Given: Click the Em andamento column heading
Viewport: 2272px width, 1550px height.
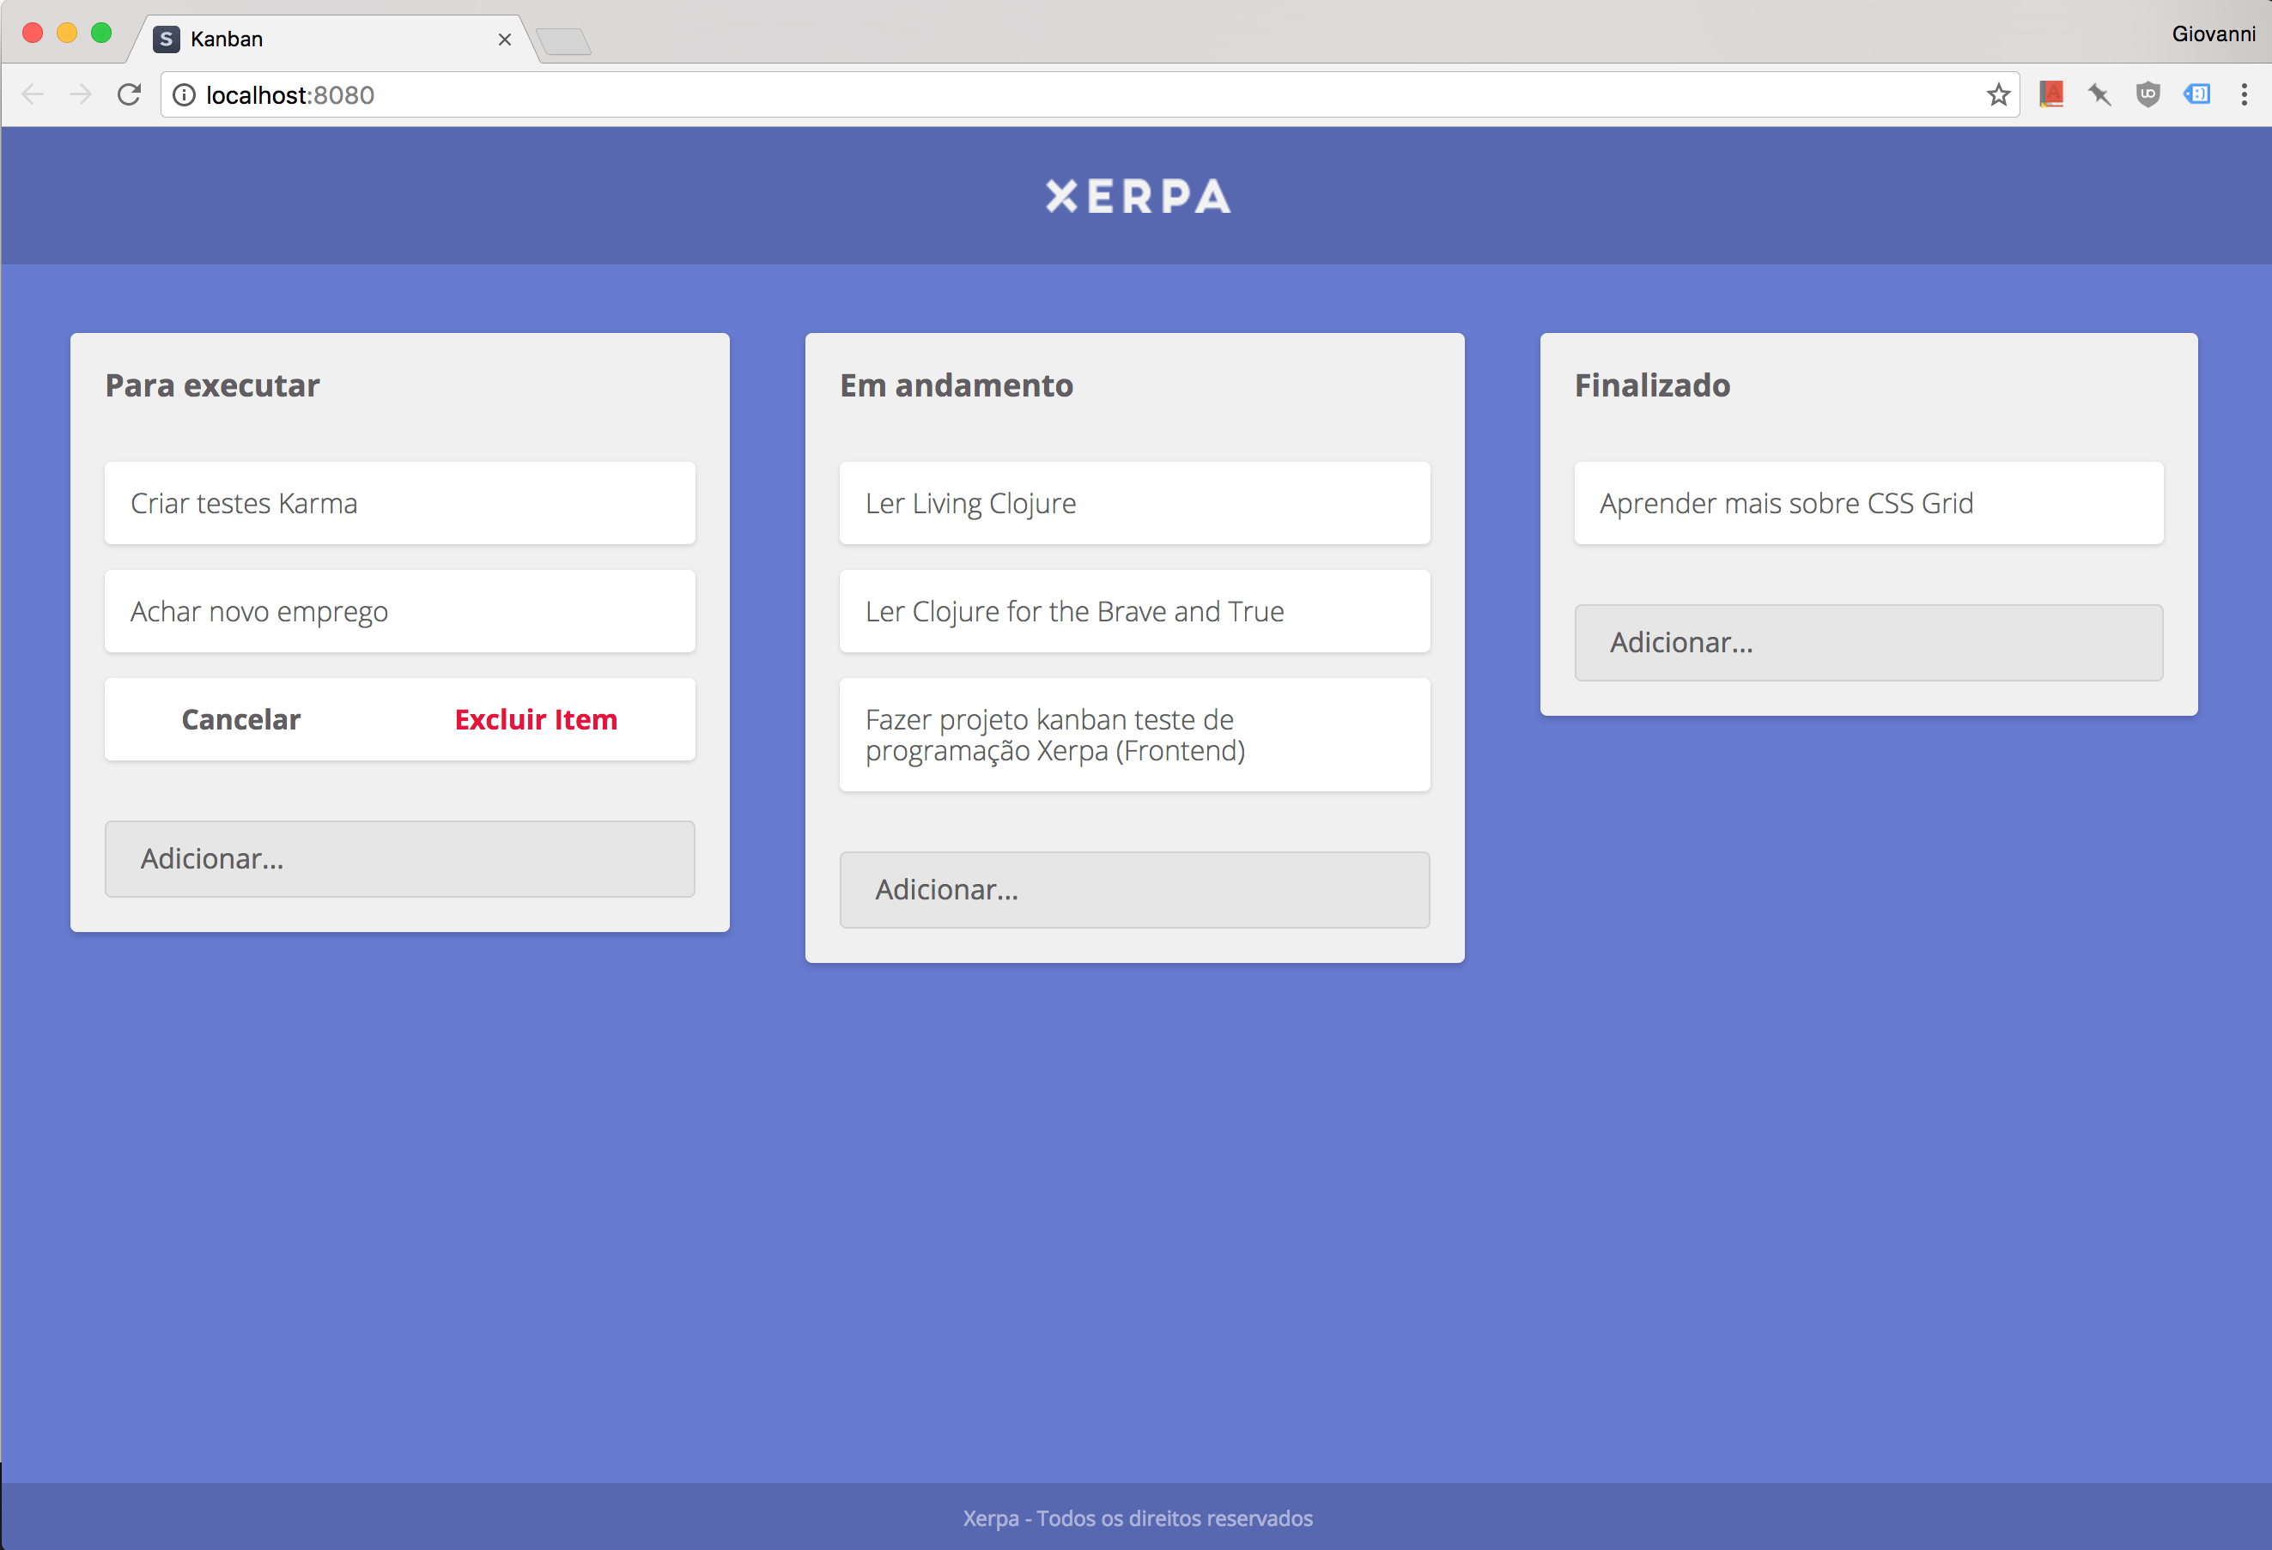Looking at the screenshot, I should pyautogui.click(x=957, y=385).
